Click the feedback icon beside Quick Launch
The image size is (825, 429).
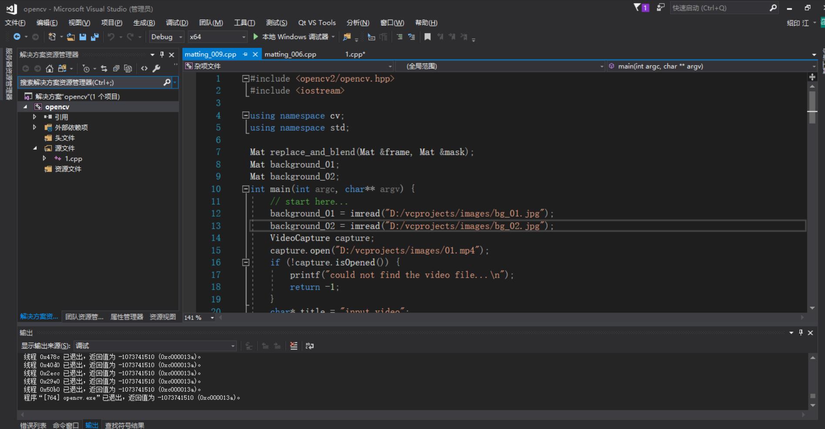pyautogui.click(x=660, y=7)
